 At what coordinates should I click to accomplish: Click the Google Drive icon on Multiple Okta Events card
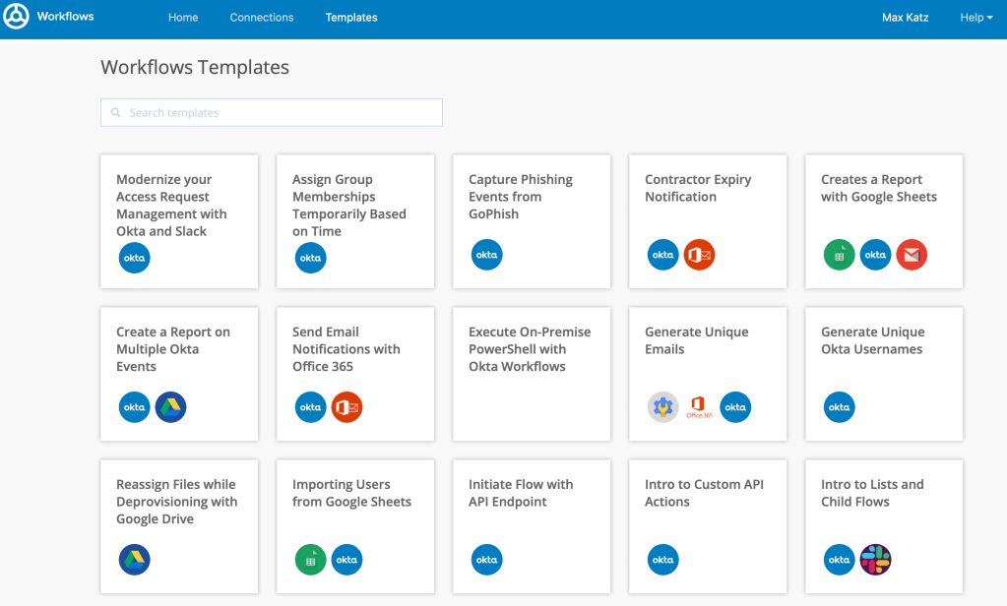coord(170,407)
